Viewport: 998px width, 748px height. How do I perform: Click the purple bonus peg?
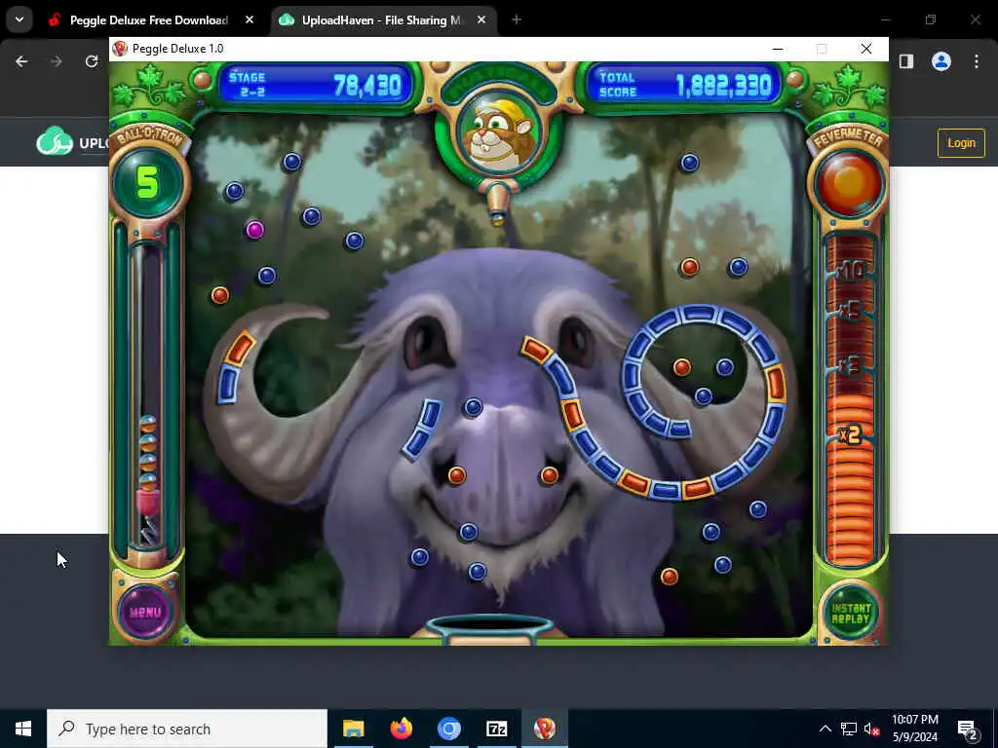click(x=254, y=230)
